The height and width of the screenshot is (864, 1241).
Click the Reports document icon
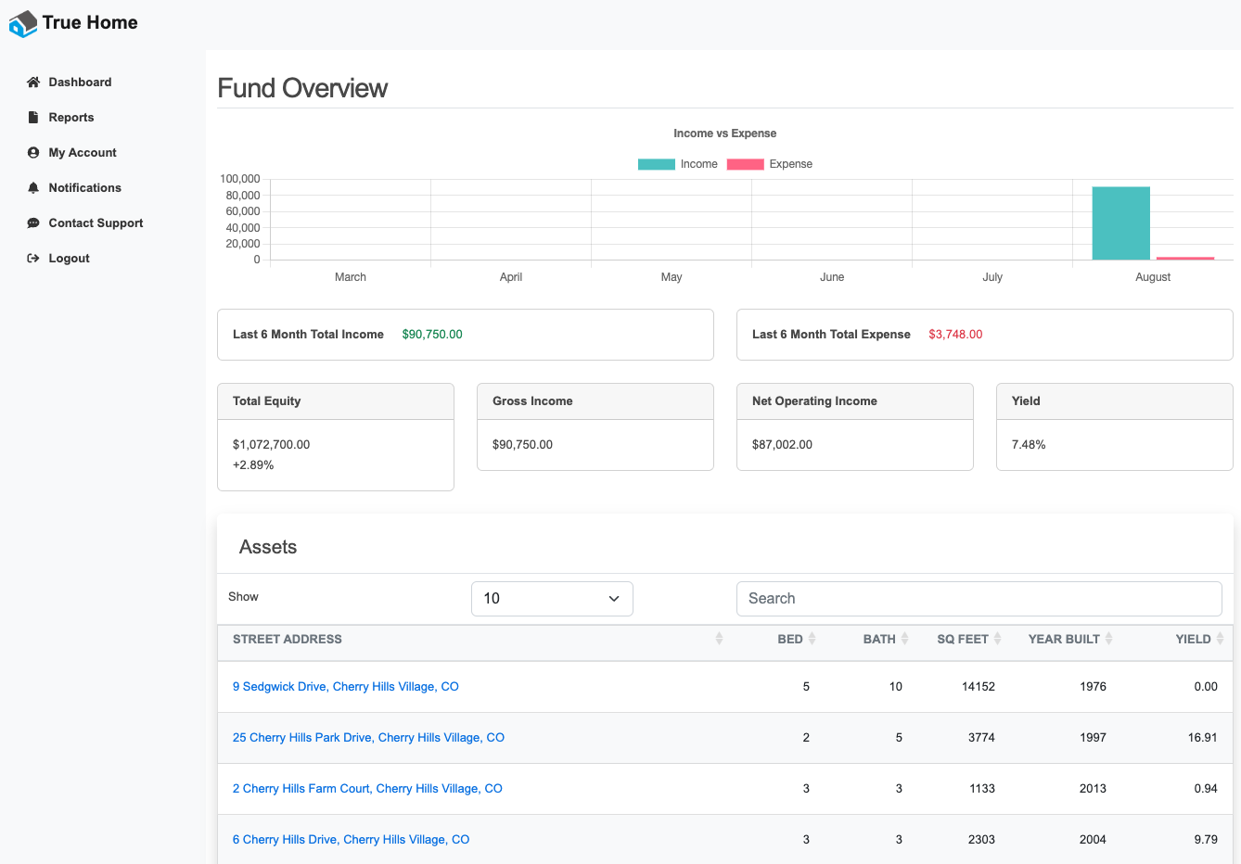click(33, 118)
